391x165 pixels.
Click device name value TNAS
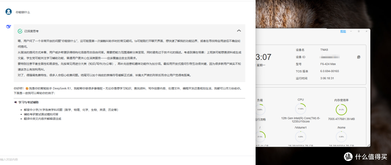(x=324, y=50)
